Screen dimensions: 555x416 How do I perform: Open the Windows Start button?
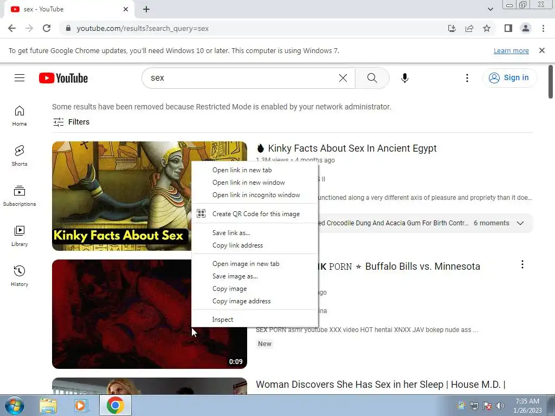14,405
